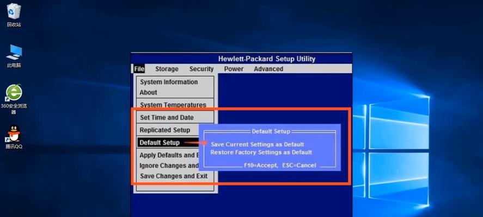Choose Save Changes and Exit
This screenshot has height=217, width=483.
point(175,176)
